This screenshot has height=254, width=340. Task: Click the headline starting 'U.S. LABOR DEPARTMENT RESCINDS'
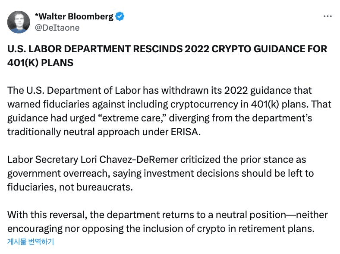coord(167,56)
